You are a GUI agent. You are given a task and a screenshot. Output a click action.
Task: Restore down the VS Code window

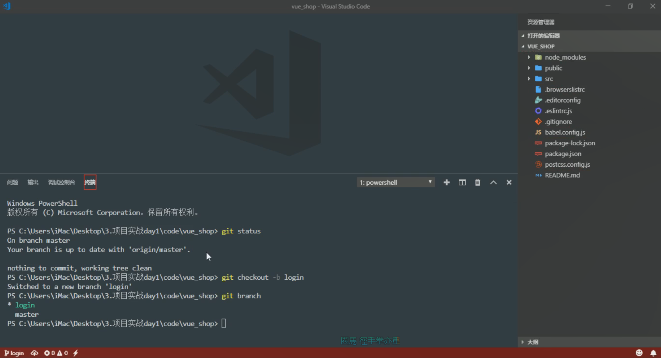(x=630, y=6)
